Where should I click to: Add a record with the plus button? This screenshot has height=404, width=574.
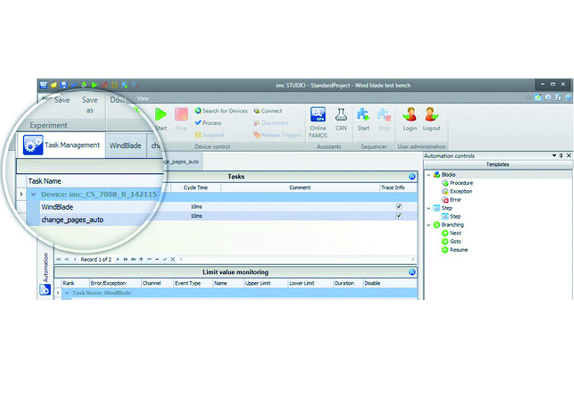pyautogui.click(x=141, y=259)
